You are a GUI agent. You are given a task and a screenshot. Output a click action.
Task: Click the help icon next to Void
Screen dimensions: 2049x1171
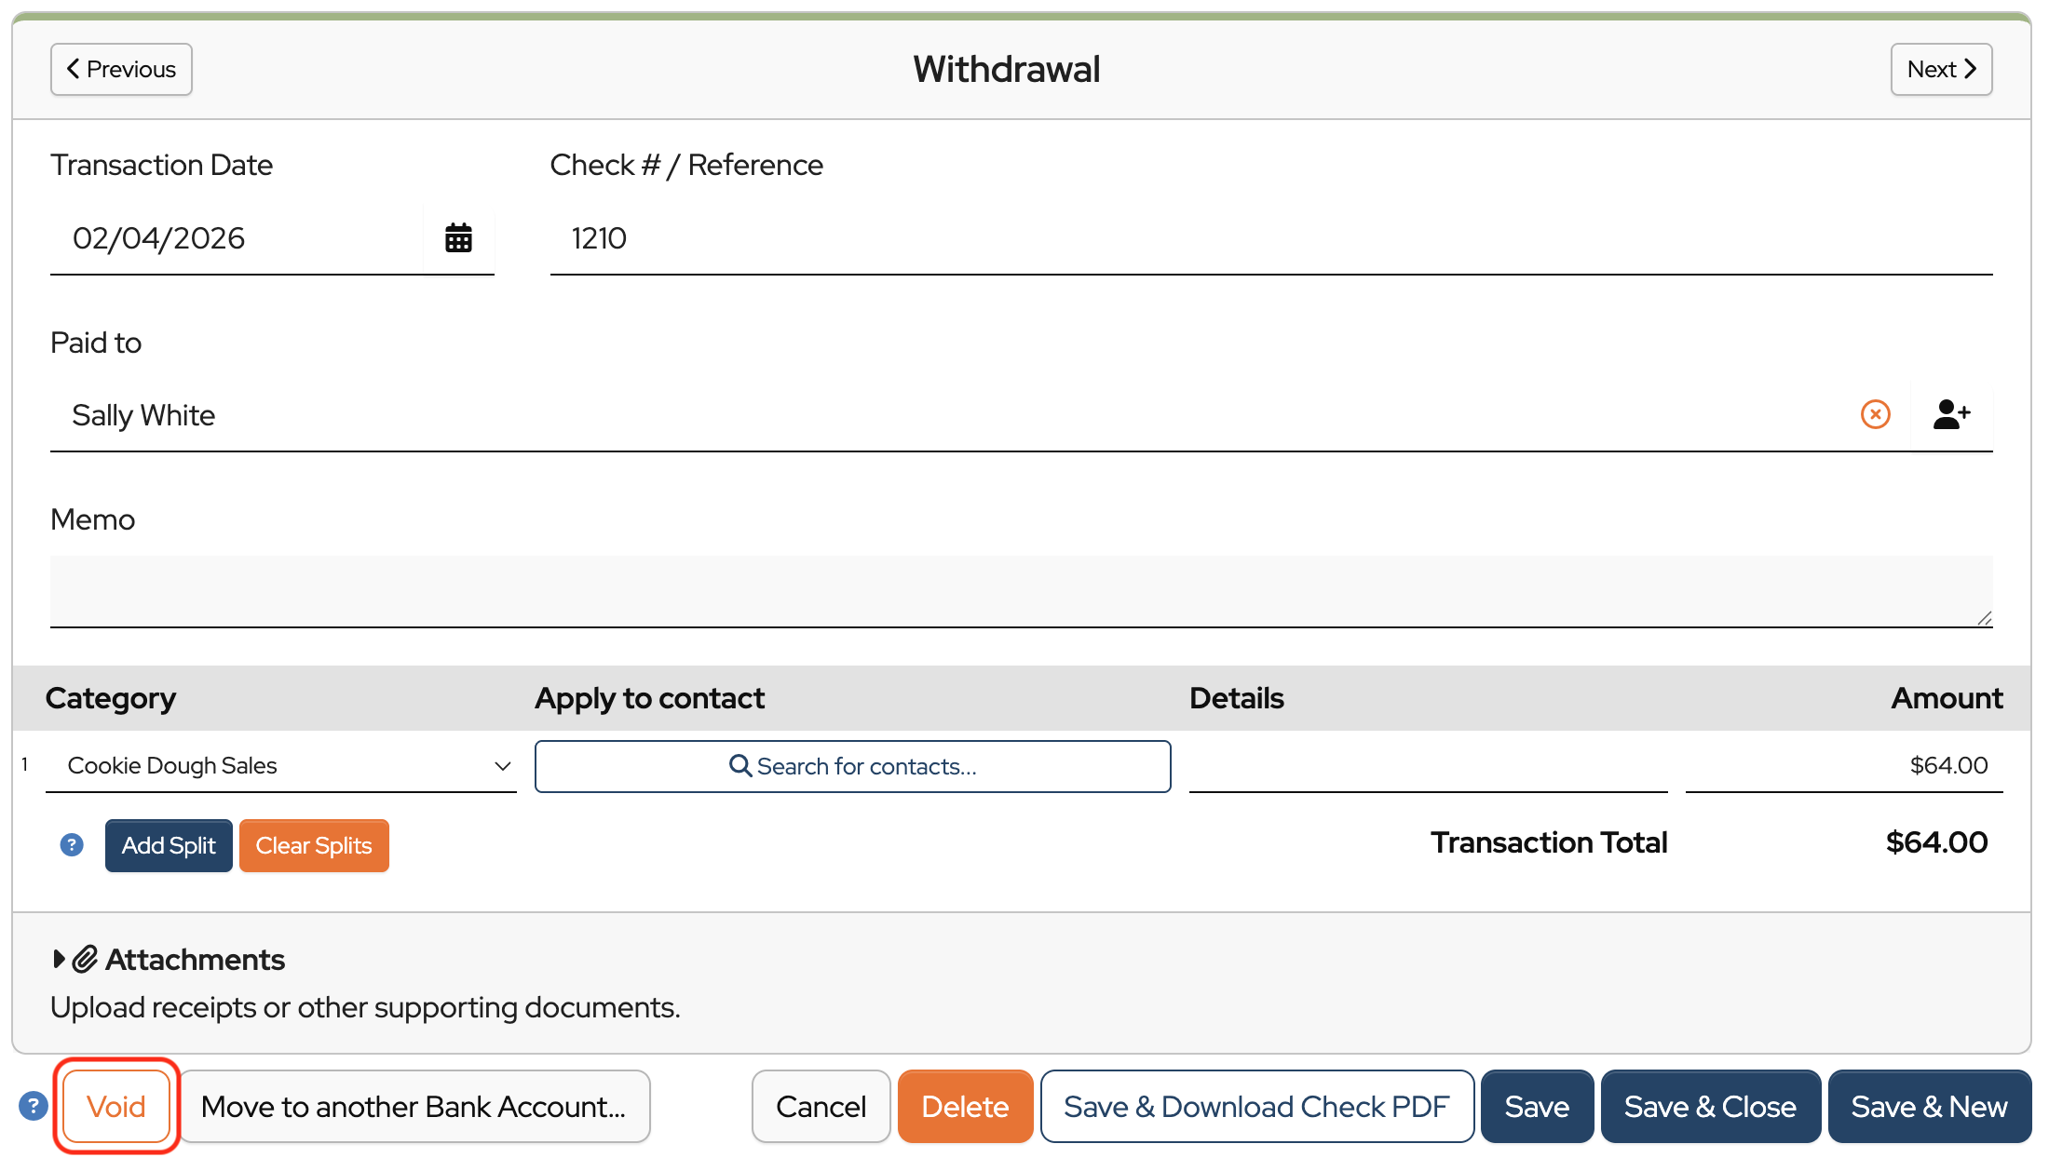[x=33, y=1106]
